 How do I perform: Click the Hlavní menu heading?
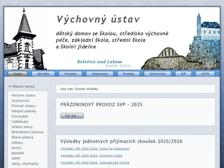click(24, 86)
